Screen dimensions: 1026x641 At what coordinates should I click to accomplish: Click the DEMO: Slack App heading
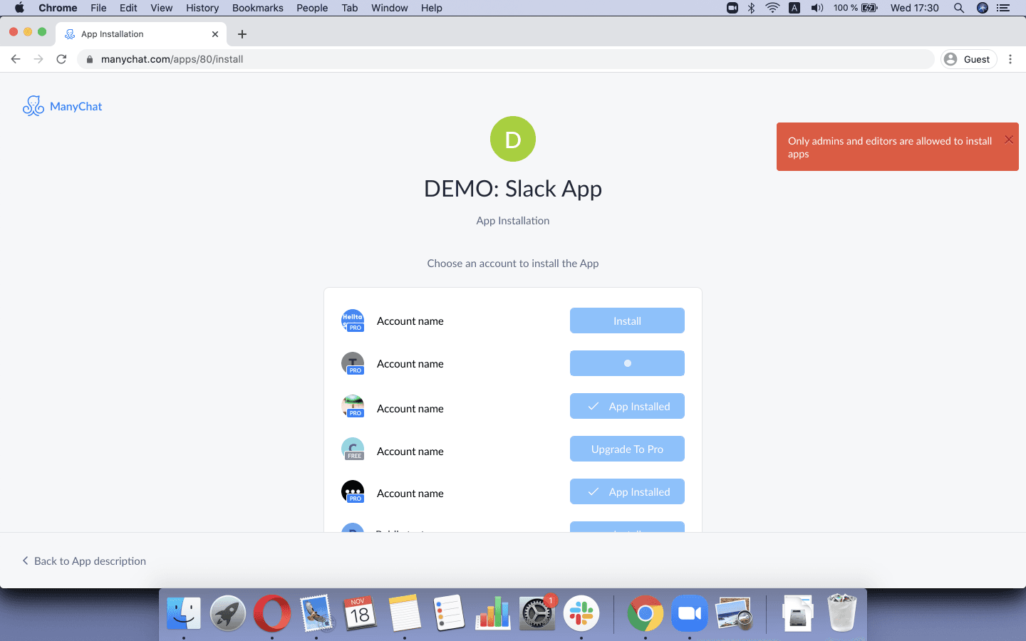513,189
